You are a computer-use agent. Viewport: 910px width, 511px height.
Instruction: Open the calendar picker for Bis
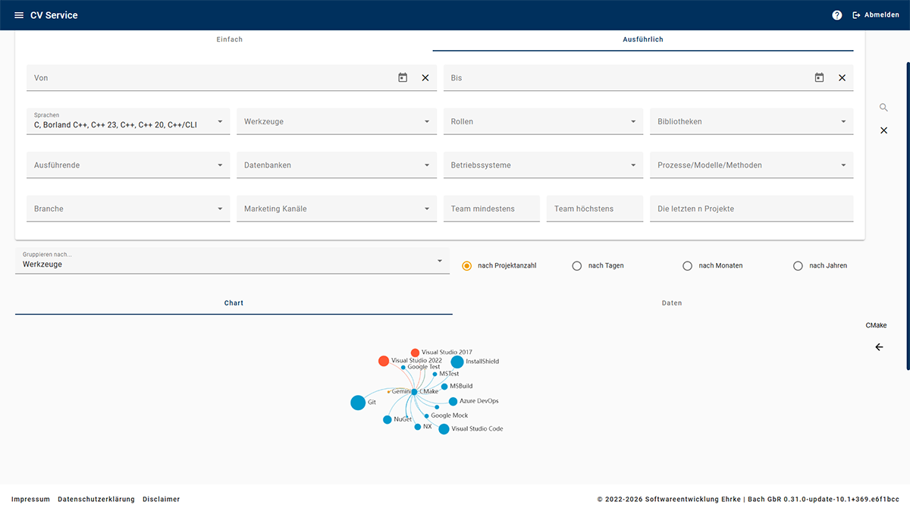(819, 77)
